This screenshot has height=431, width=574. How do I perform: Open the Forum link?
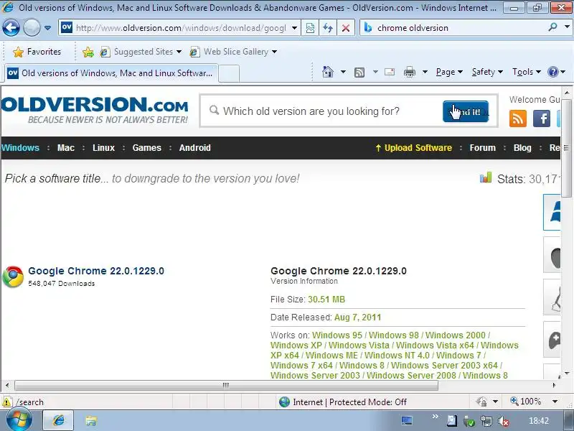482,148
